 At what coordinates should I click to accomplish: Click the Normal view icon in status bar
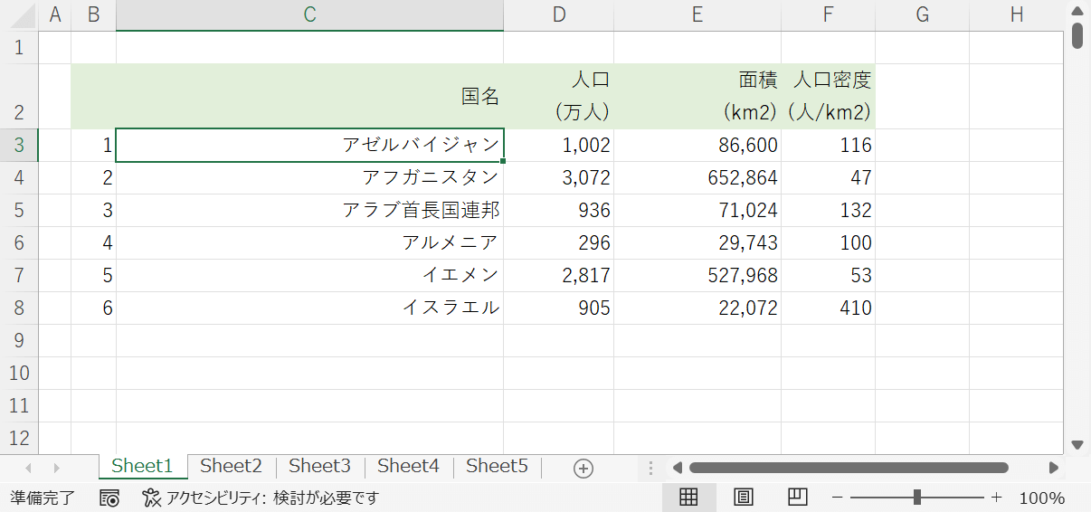688,498
